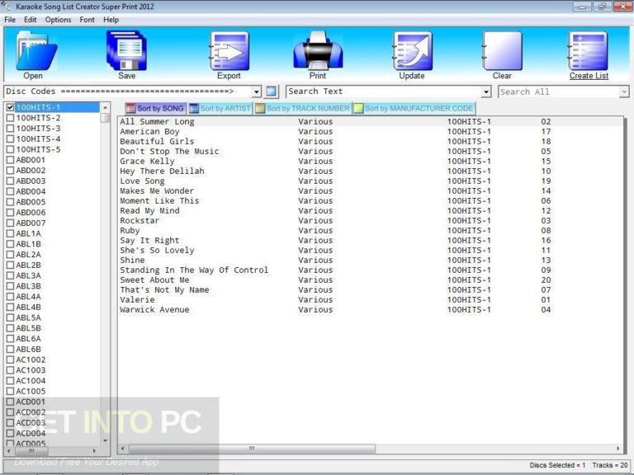634x475 pixels.
Task: Click the disc list horizontal scrollbar thumb
Action: click(x=31, y=450)
